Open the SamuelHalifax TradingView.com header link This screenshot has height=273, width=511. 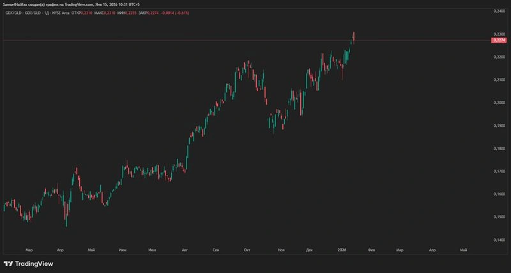(71, 4)
